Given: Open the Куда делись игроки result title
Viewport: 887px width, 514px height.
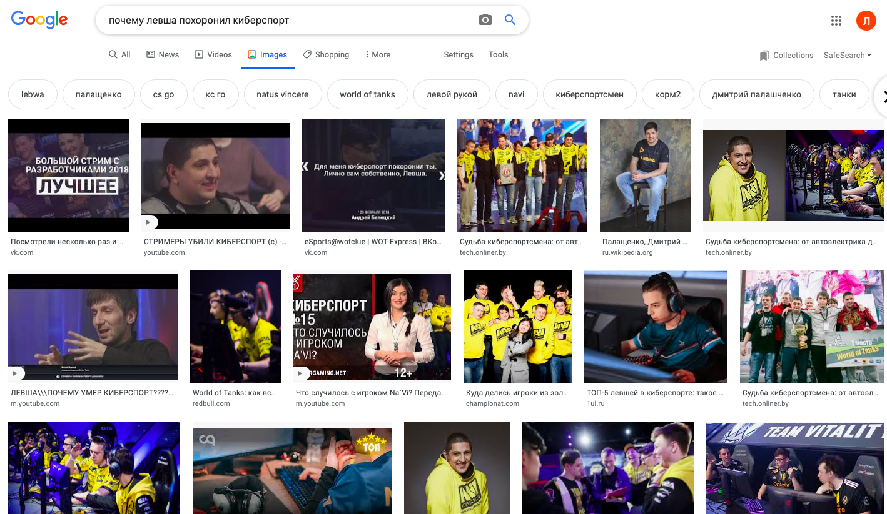Looking at the screenshot, I should [517, 393].
